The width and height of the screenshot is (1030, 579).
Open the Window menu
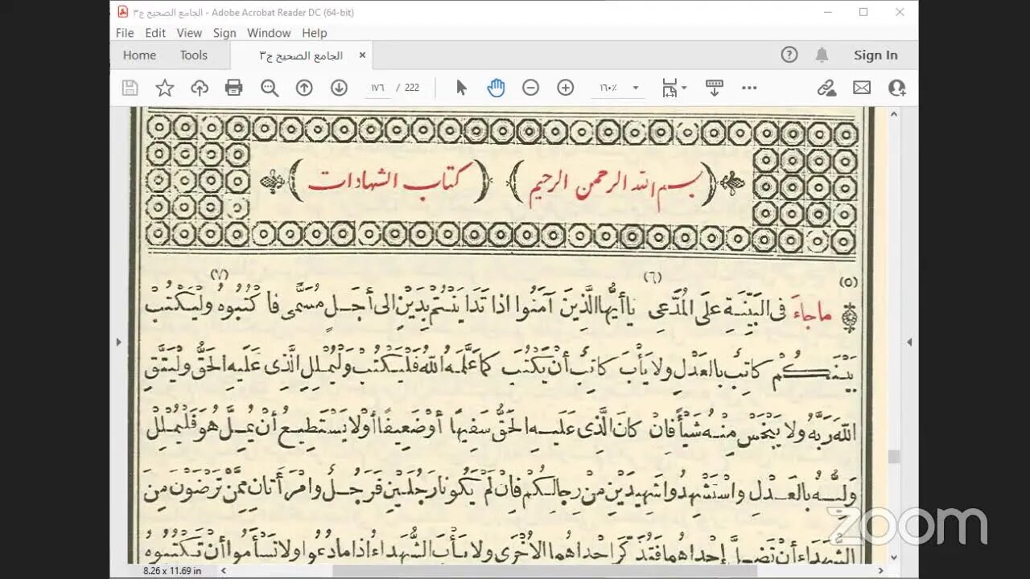pyautogui.click(x=269, y=33)
